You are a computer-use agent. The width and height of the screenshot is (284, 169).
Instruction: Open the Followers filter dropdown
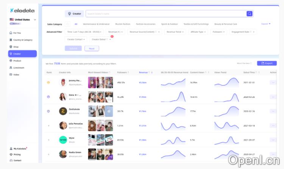(218, 32)
